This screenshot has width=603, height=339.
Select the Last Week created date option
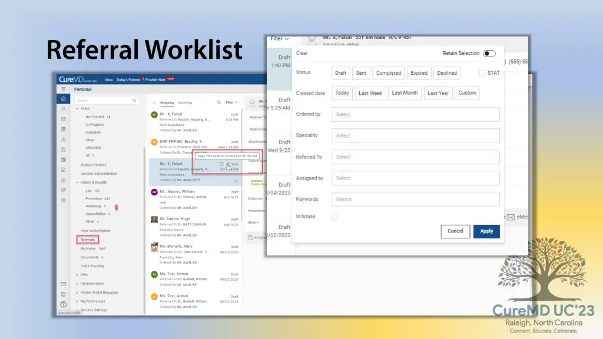click(x=370, y=93)
